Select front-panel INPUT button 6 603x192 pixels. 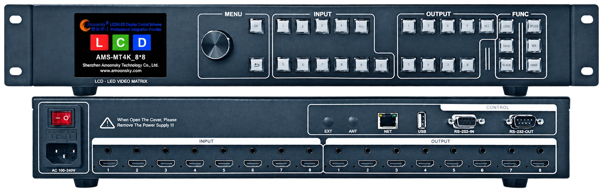click(x=303, y=65)
